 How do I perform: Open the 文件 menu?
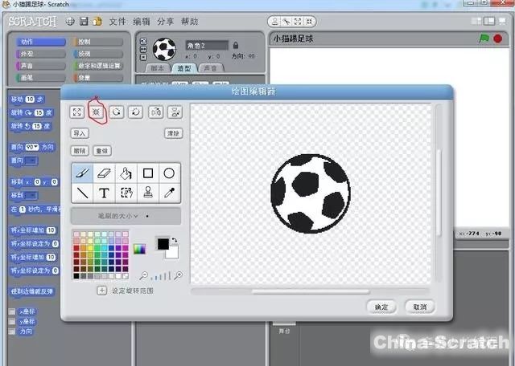point(118,21)
